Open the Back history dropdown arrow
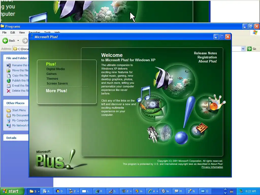 tap(18, 41)
